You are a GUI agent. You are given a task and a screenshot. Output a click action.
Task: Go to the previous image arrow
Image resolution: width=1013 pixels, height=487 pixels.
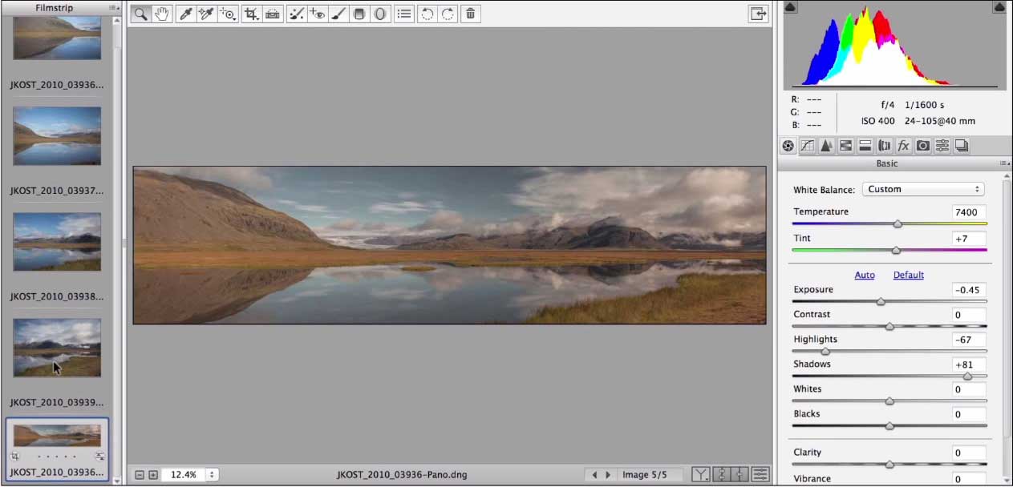(594, 475)
